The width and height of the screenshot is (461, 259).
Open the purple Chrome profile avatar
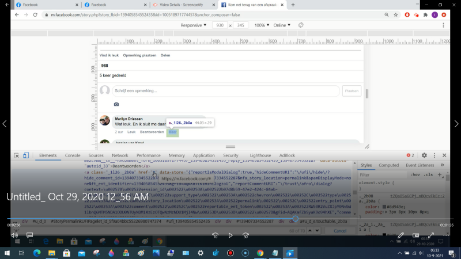coord(434,15)
